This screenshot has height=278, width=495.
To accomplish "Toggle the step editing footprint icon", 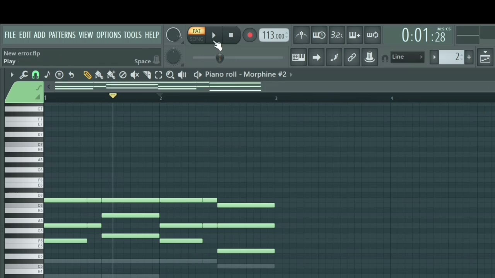I will pyautogui.click(x=334, y=58).
